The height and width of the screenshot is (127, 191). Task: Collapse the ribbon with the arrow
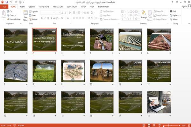189,24
